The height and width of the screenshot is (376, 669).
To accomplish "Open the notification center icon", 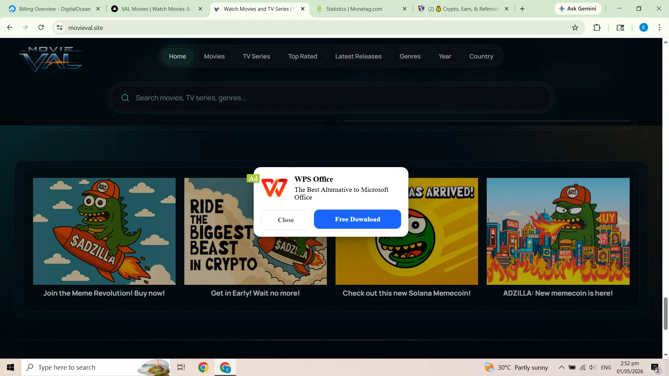I will pyautogui.click(x=655, y=367).
